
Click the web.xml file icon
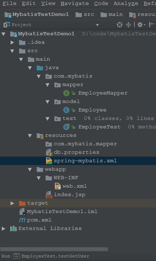[58, 186]
